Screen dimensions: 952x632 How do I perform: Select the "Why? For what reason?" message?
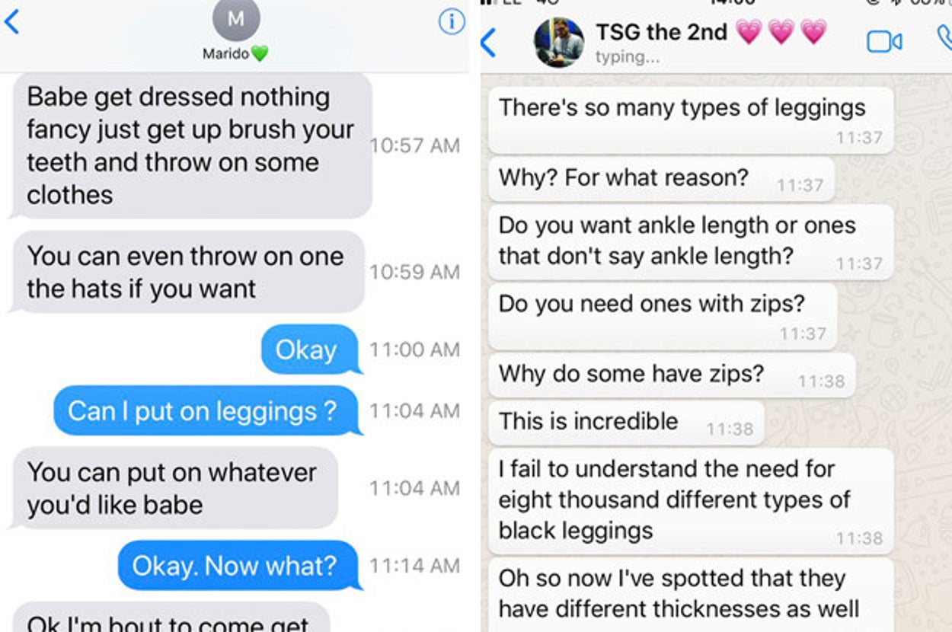point(660,178)
